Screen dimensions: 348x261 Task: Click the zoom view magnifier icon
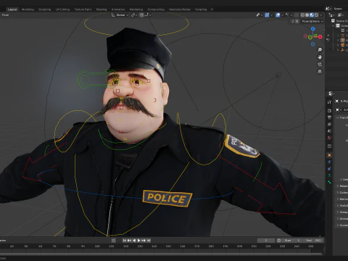pyautogui.click(x=320, y=50)
